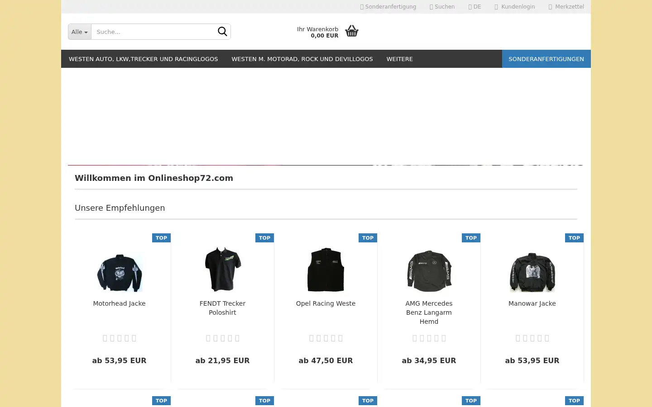Open Motorhead Jacke product image
The width and height of the screenshot is (652, 407).
(120, 273)
